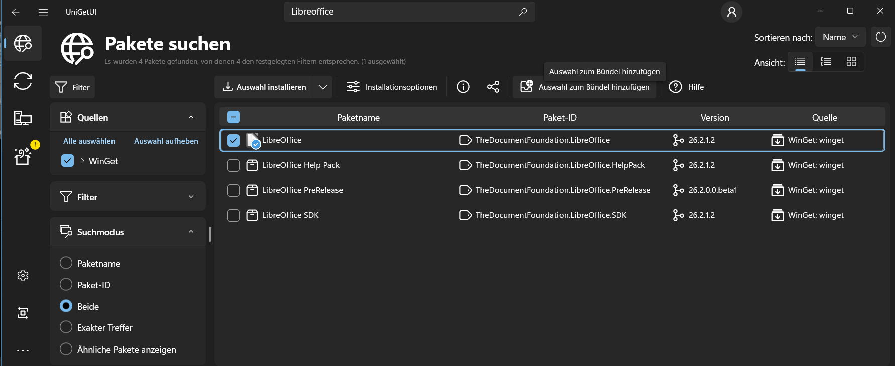Open the settings gear in sidebar
Screen dimensions: 895x366
click(23, 275)
